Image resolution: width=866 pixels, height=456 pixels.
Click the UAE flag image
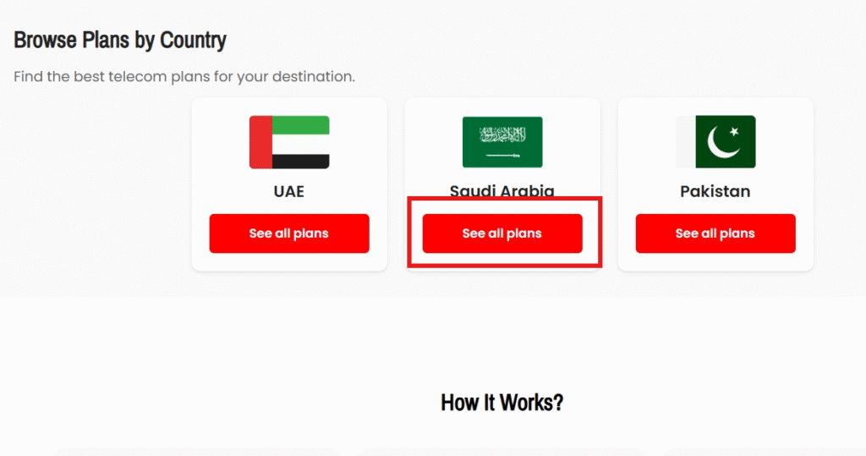(x=289, y=142)
